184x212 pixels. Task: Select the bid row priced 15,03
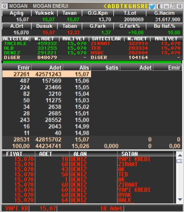coord(46,100)
